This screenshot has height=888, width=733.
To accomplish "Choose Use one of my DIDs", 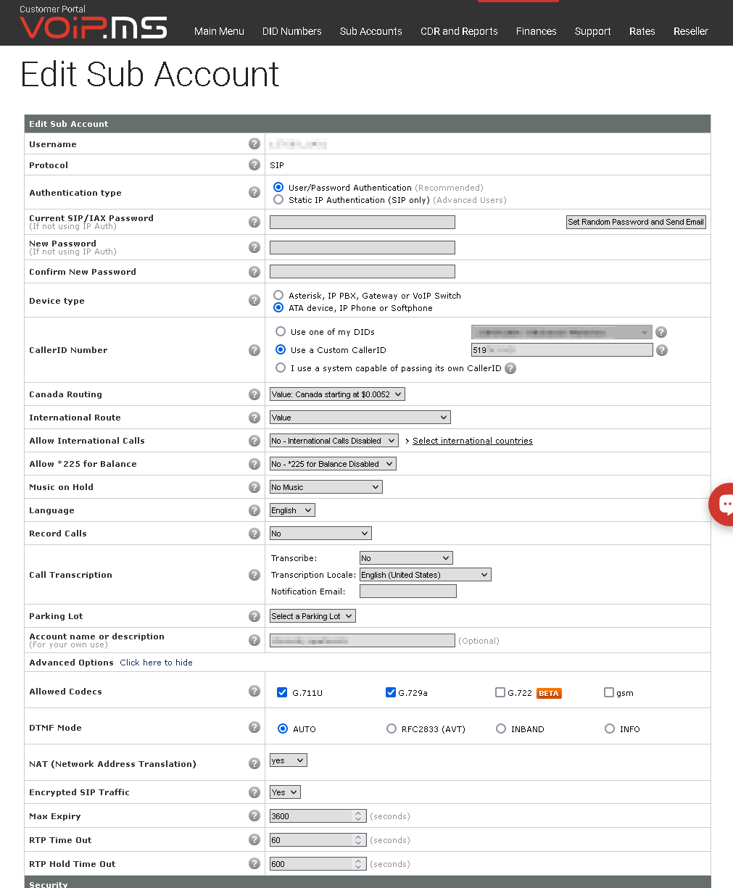I will click(x=281, y=331).
